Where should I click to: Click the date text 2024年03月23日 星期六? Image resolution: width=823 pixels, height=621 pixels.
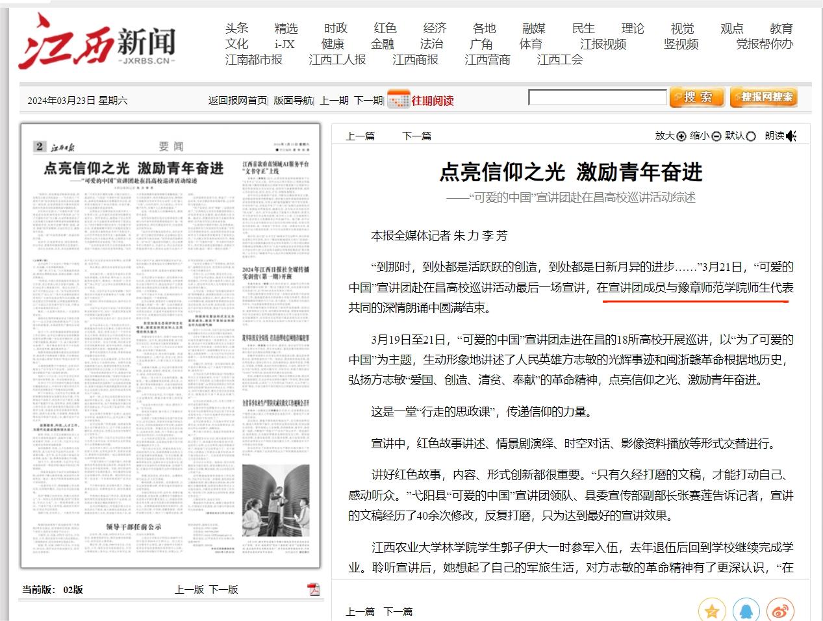click(77, 100)
